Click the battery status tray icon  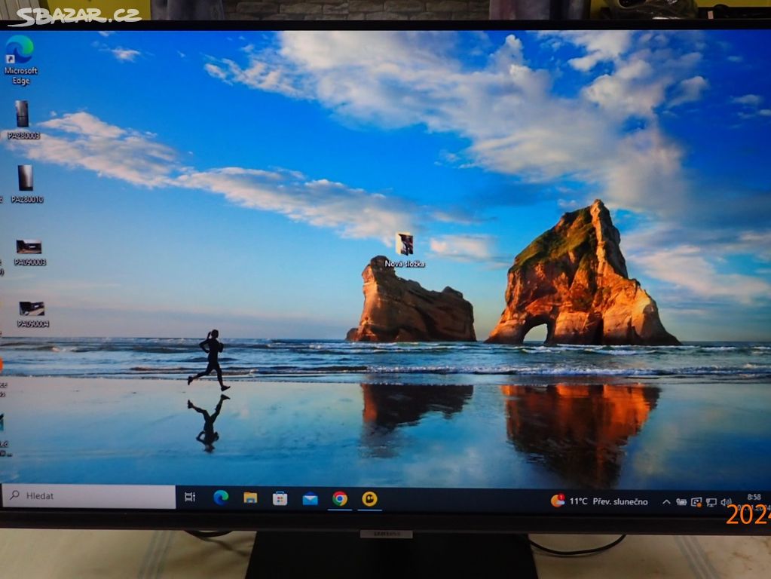click(681, 502)
